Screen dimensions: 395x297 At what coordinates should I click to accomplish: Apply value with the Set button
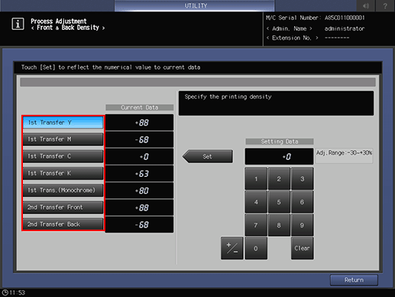tap(208, 156)
